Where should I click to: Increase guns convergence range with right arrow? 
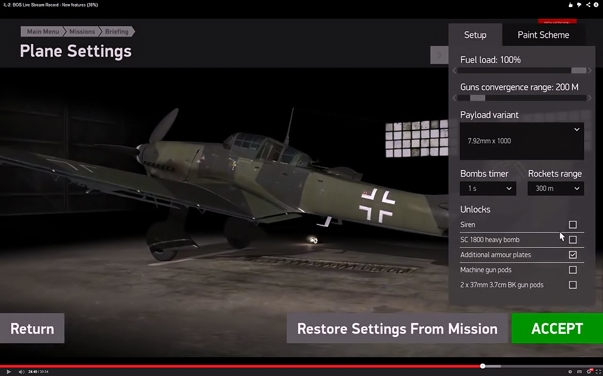click(x=589, y=98)
